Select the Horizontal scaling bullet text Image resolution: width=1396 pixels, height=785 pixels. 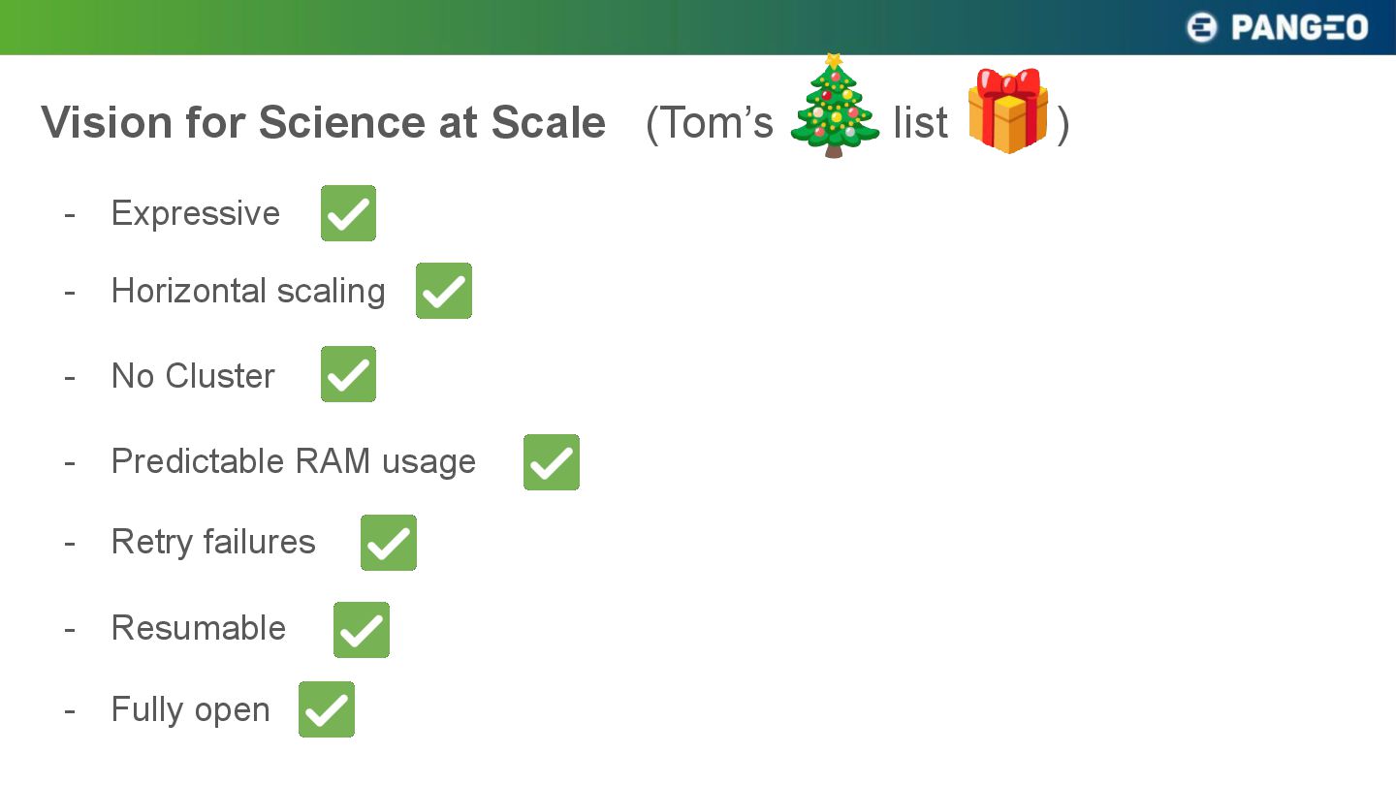tap(248, 291)
